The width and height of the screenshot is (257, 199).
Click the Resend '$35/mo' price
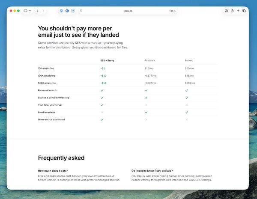pyautogui.click(x=189, y=76)
